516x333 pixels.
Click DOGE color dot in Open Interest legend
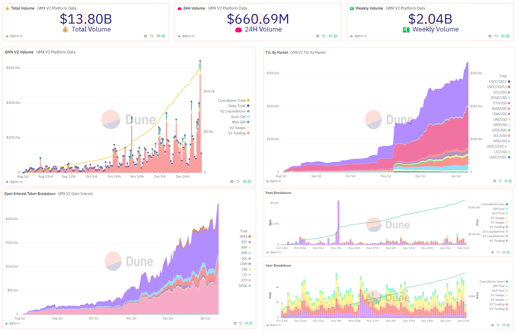click(250, 286)
